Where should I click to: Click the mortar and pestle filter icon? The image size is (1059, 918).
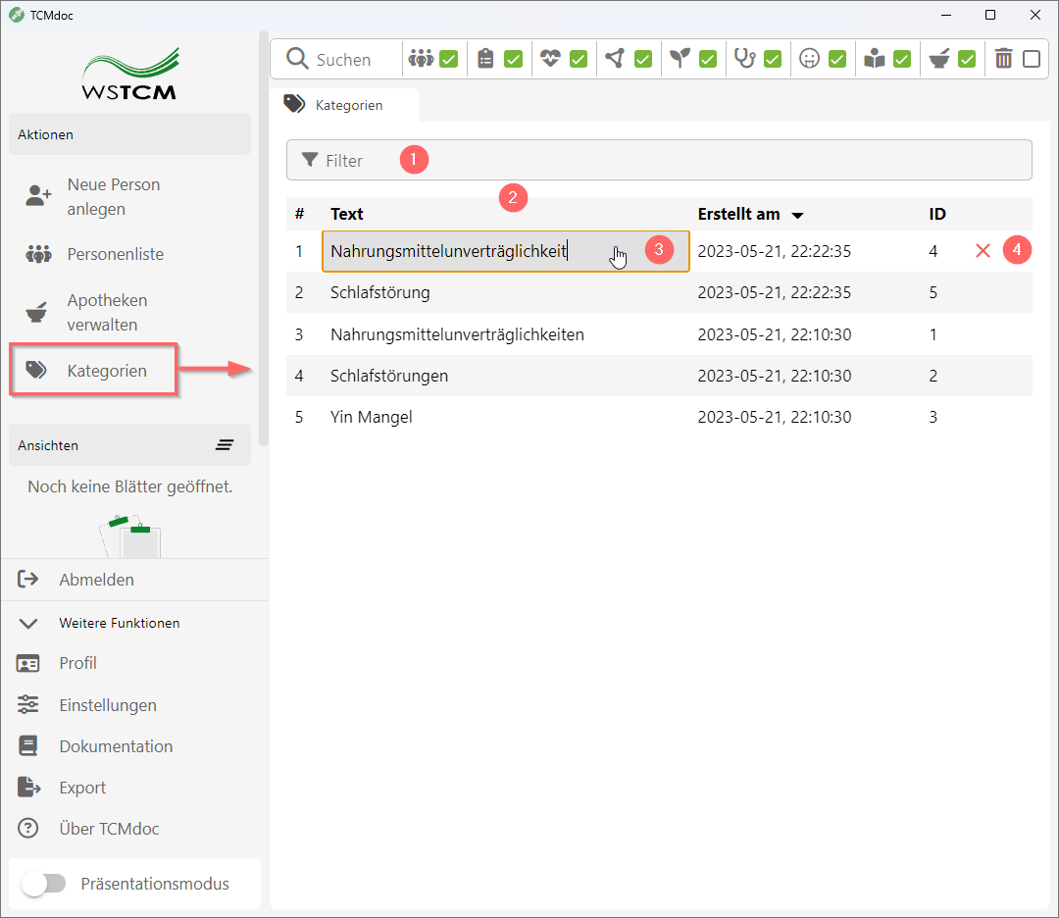[938, 59]
